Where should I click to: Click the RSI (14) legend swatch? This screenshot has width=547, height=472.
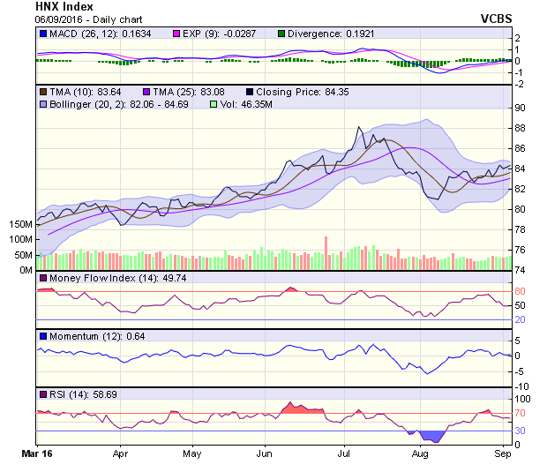click(42, 392)
